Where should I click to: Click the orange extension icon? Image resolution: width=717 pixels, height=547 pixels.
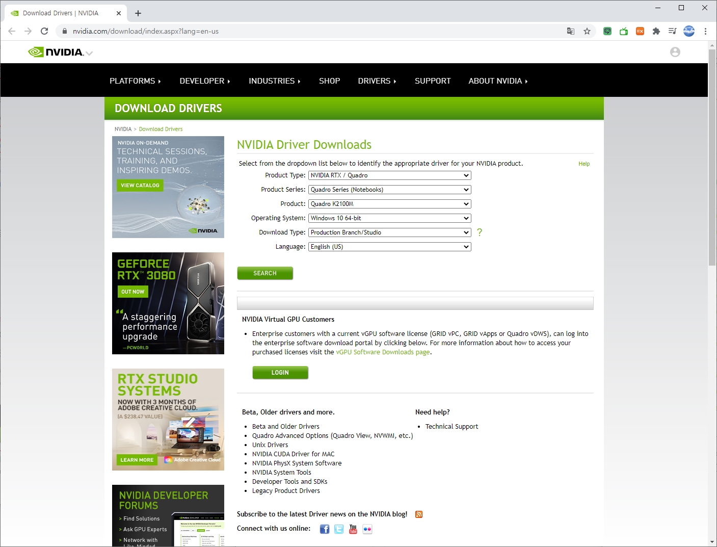pyautogui.click(x=640, y=31)
